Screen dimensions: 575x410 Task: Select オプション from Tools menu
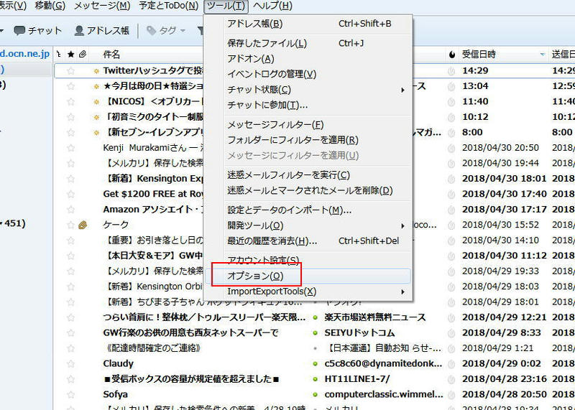[x=308, y=276]
